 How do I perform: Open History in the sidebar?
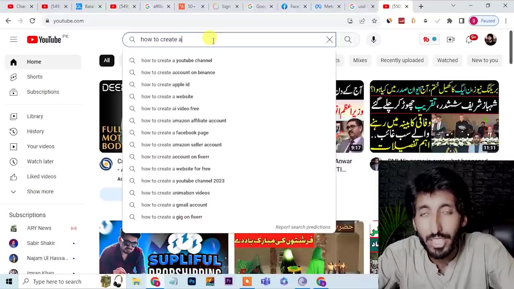click(43, 131)
